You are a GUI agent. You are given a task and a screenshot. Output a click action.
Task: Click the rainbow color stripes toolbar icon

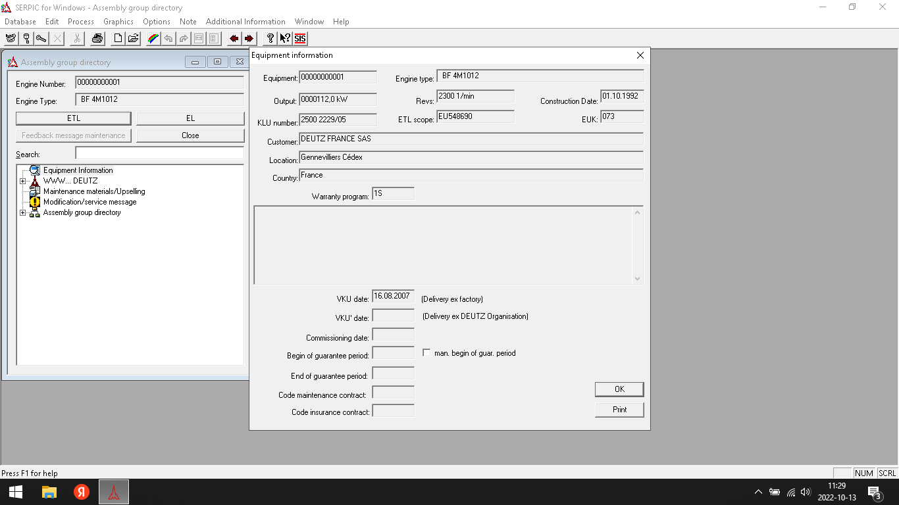(153, 38)
